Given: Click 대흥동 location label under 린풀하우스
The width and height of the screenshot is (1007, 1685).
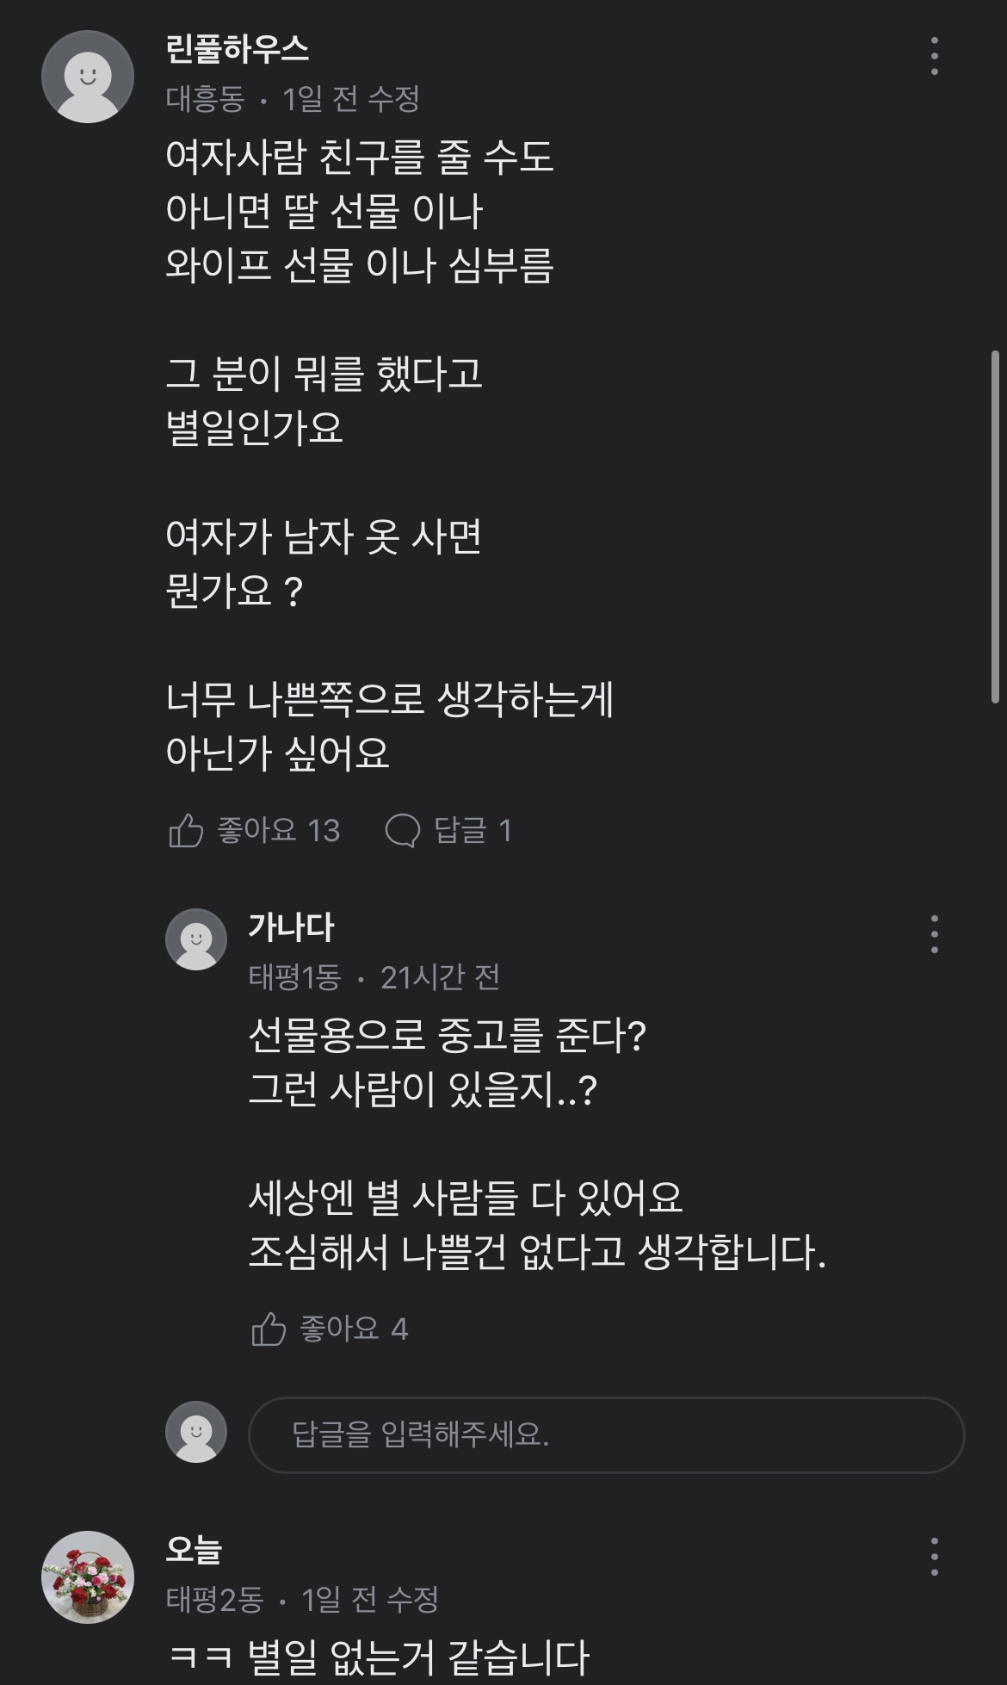Looking at the screenshot, I should (x=205, y=99).
